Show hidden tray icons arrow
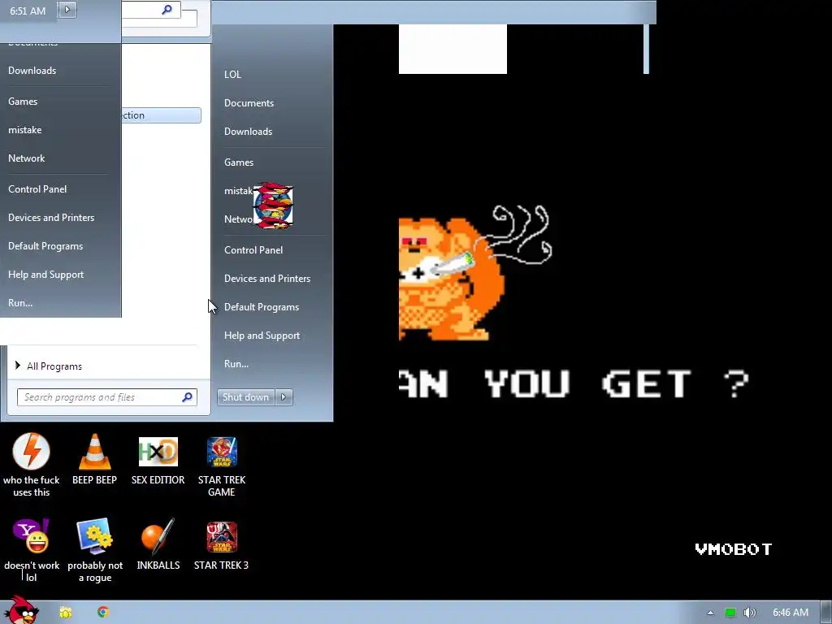Image resolution: width=832 pixels, height=624 pixels. click(710, 613)
